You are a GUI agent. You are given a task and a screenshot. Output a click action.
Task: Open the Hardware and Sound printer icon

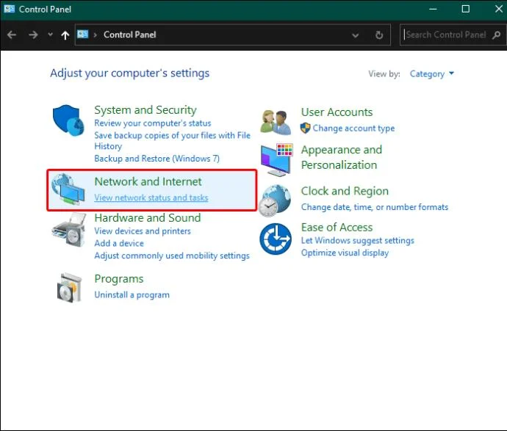69,230
